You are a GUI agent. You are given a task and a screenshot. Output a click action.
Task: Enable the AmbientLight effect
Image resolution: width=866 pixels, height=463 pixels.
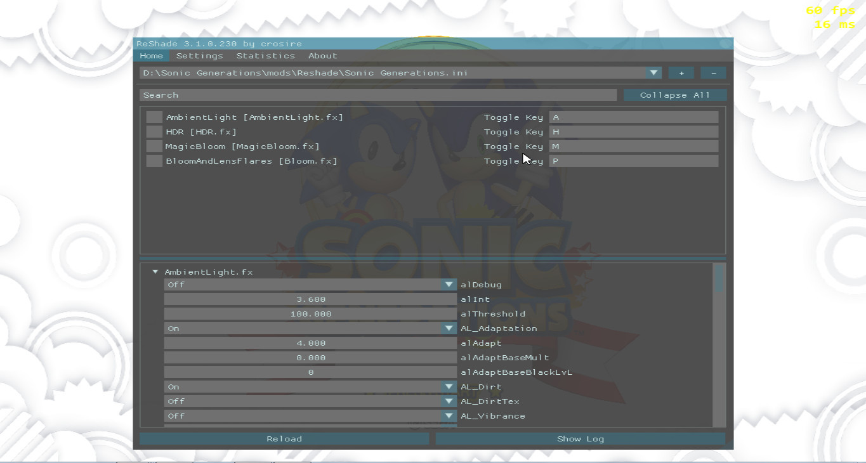coord(154,117)
